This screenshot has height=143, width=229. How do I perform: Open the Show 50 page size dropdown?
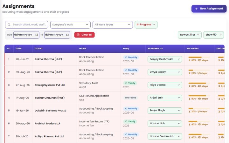coord(213,35)
